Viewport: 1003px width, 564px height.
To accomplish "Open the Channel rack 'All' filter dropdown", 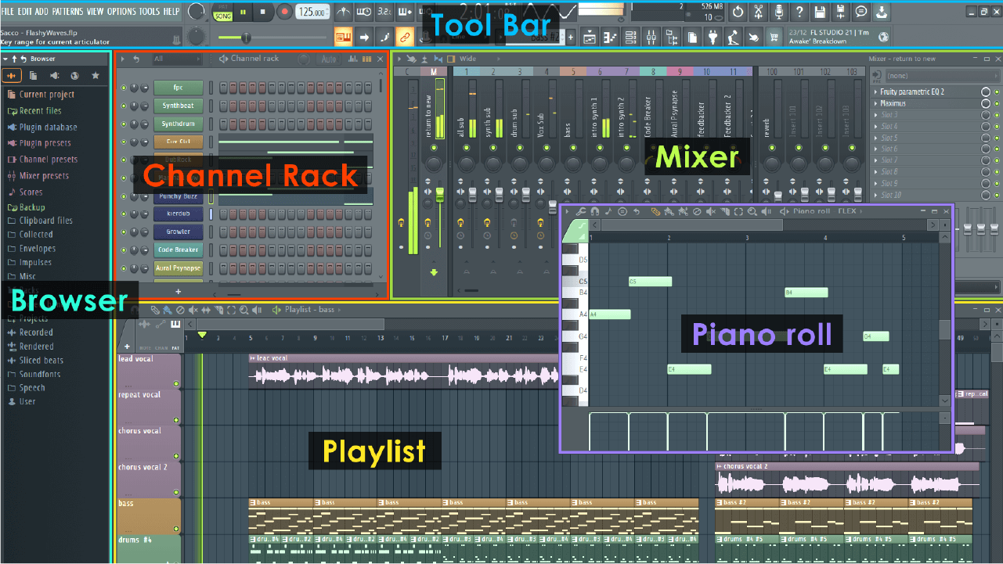I will point(176,59).
